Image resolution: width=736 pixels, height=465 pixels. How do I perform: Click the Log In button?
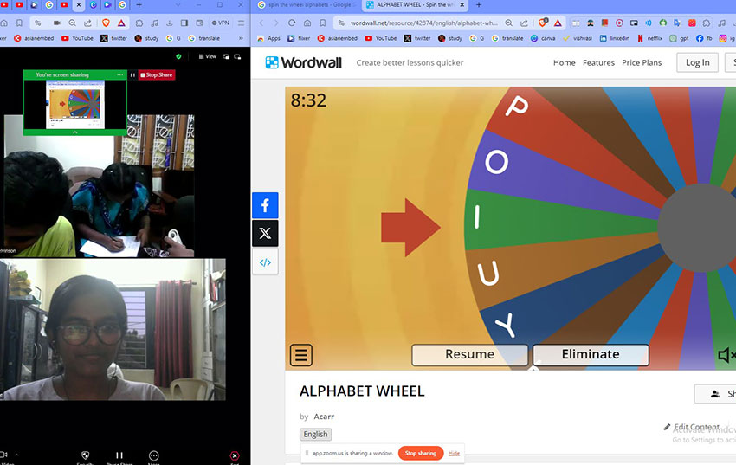point(698,62)
